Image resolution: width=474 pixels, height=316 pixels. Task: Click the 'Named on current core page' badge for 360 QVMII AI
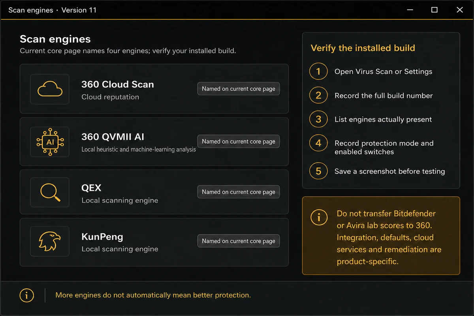[x=239, y=141]
